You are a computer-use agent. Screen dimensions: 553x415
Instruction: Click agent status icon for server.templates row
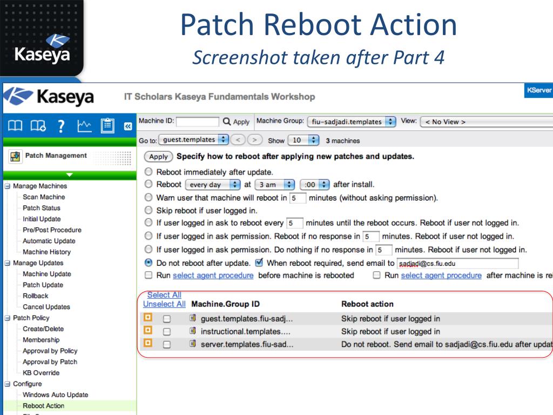pos(148,343)
